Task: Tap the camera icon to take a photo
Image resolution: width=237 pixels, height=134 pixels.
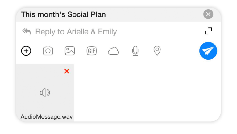Action: coord(48,51)
